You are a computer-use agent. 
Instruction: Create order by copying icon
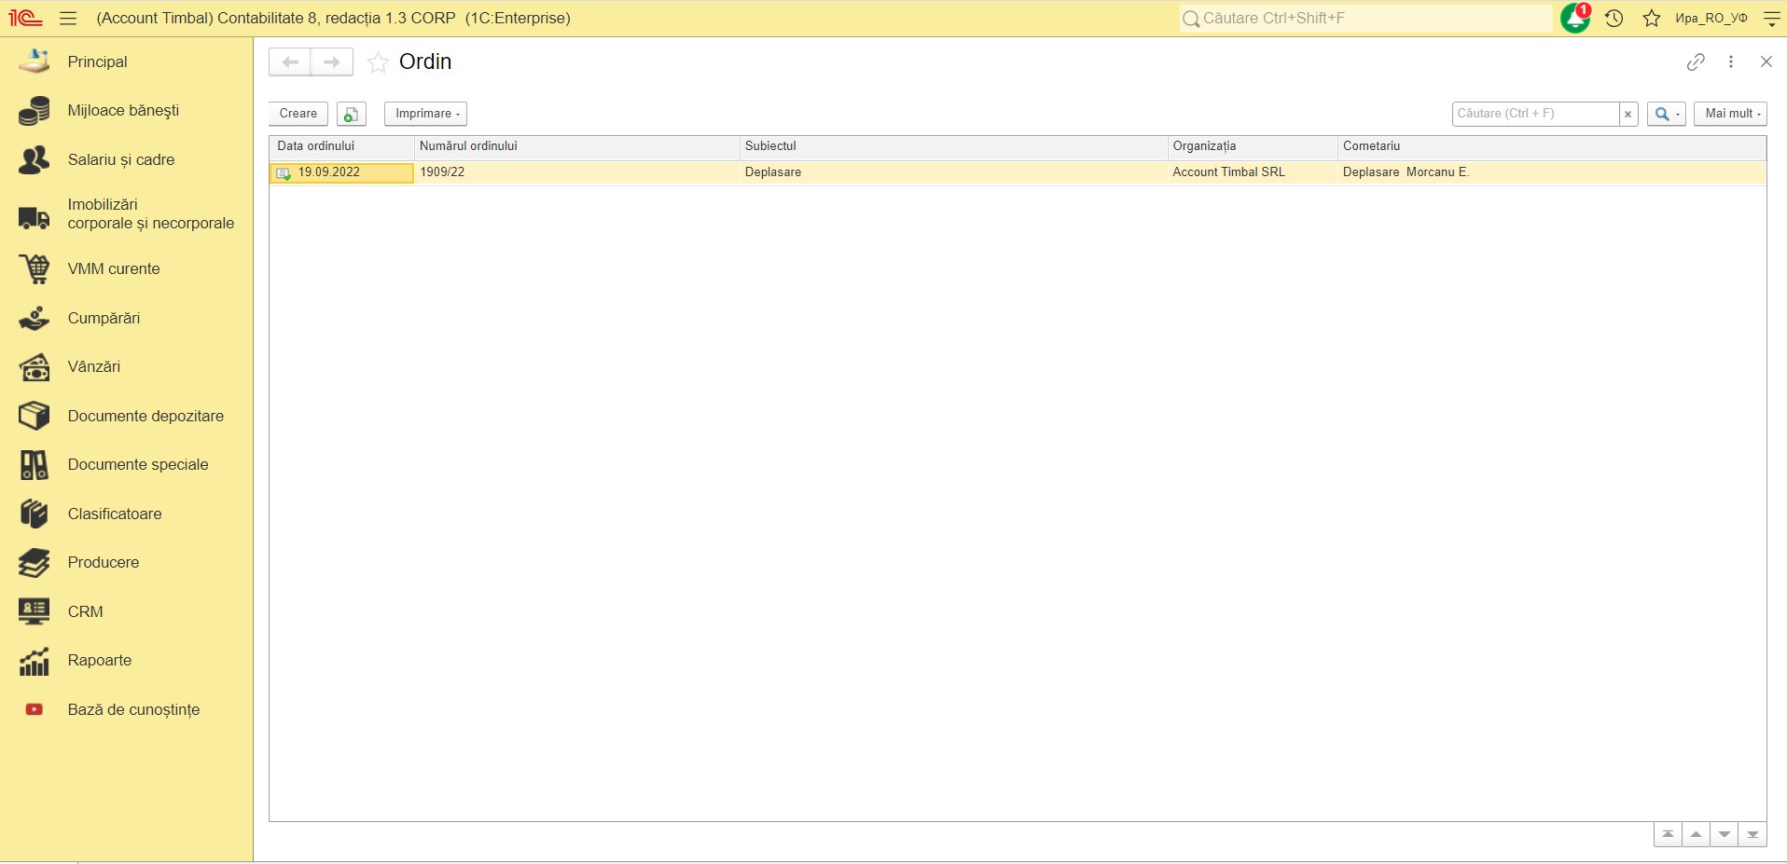tap(352, 114)
